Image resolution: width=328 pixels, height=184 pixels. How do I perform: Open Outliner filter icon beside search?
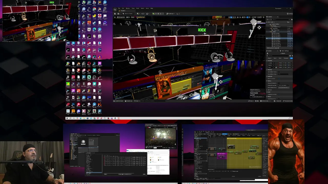coord(268,19)
